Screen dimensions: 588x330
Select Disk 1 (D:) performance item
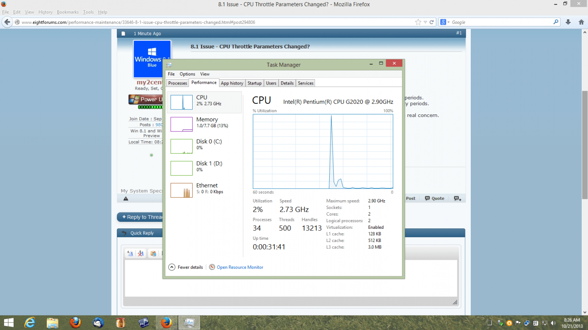click(205, 168)
